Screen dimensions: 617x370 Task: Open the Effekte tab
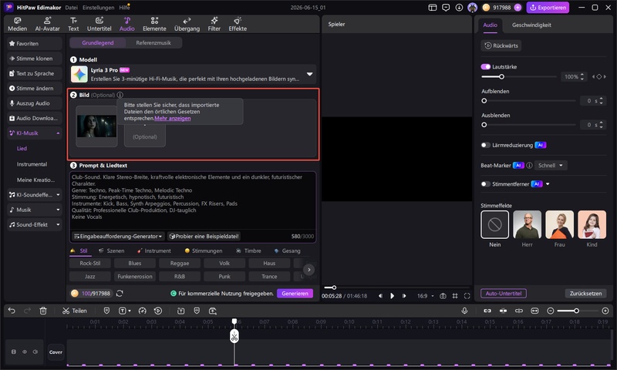click(x=238, y=25)
